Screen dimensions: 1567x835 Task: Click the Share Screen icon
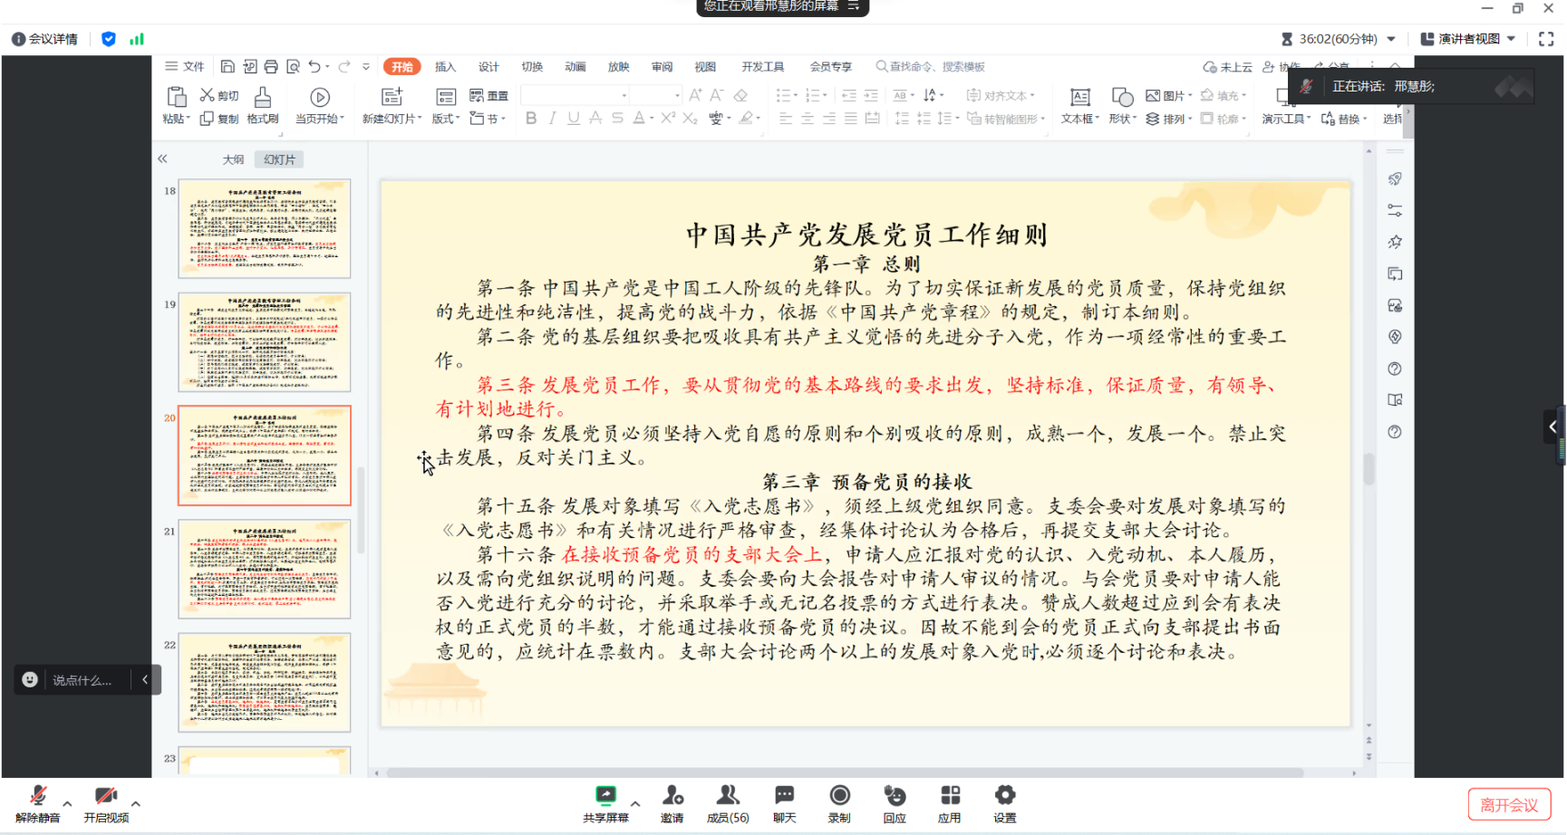pyautogui.click(x=605, y=797)
